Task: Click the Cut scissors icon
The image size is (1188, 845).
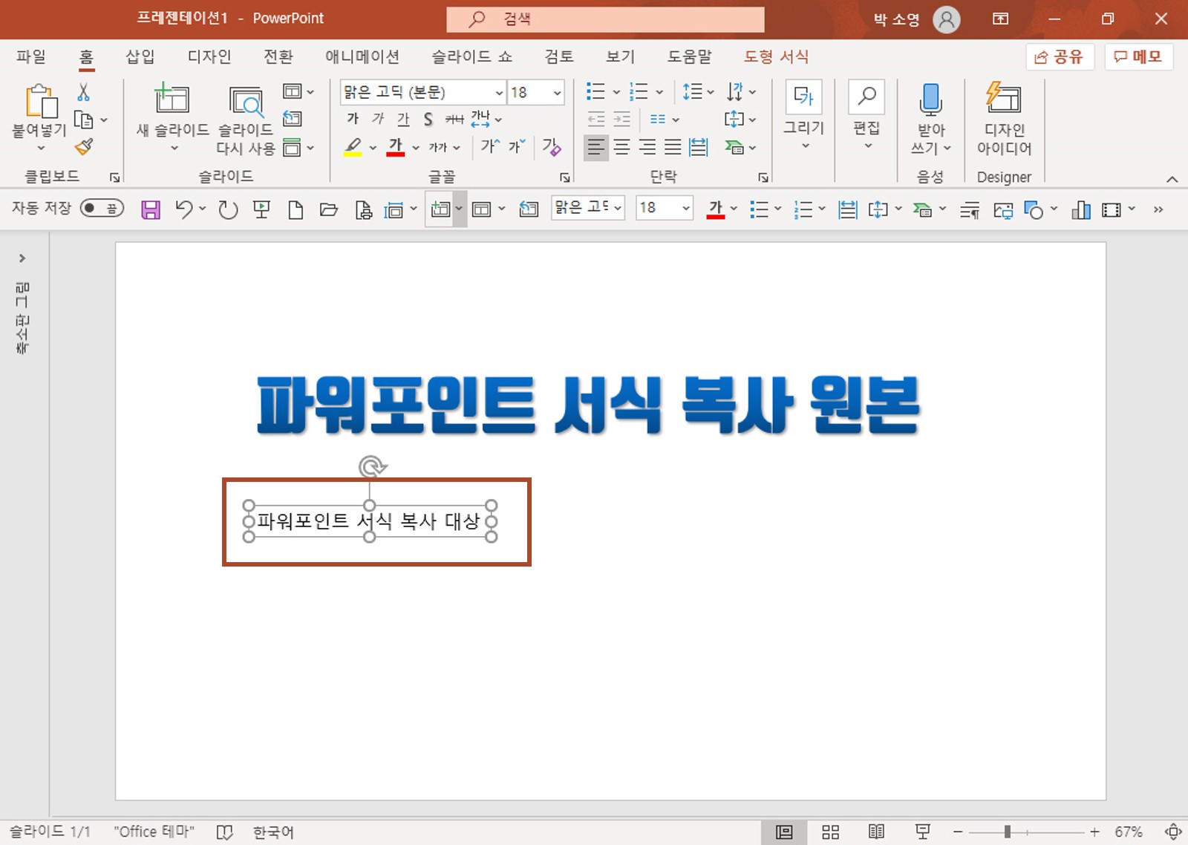Action: (x=83, y=92)
